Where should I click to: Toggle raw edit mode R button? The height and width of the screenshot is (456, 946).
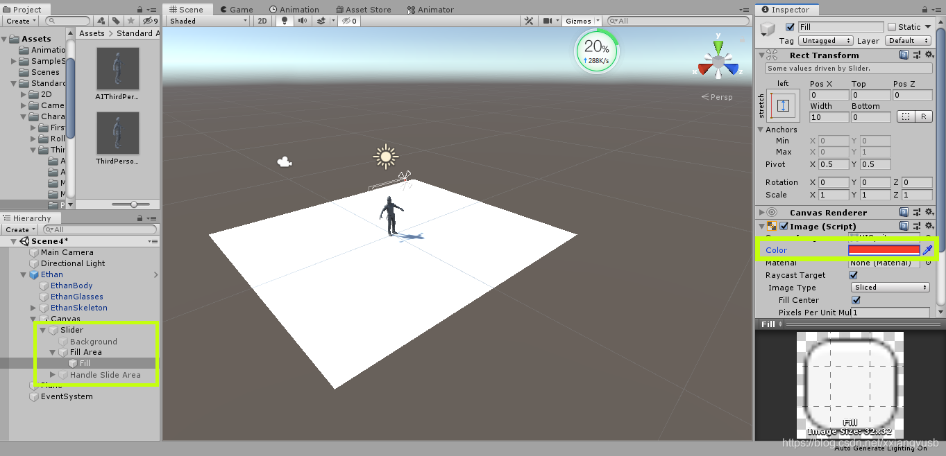923,116
